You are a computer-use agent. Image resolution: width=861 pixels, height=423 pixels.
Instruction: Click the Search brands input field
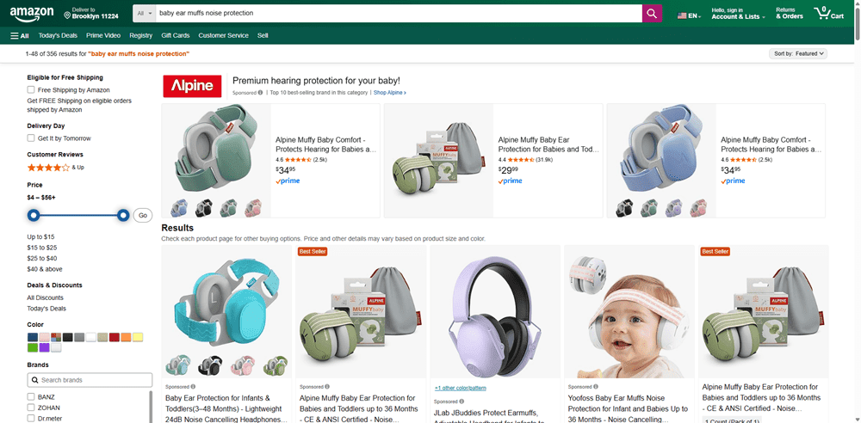(90, 380)
